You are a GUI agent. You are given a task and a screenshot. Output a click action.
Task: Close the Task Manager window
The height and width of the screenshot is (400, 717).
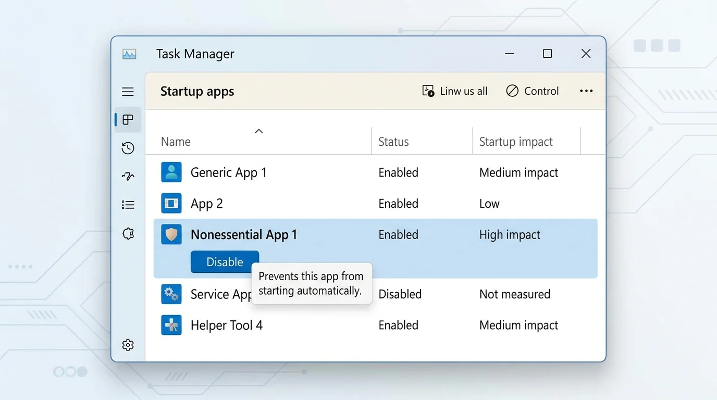586,54
